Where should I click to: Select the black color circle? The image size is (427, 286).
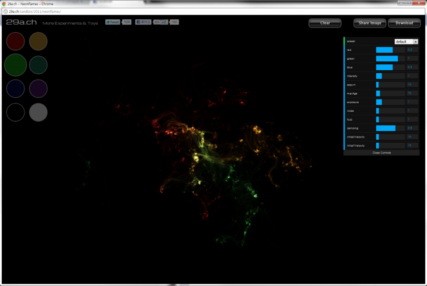coord(15,112)
